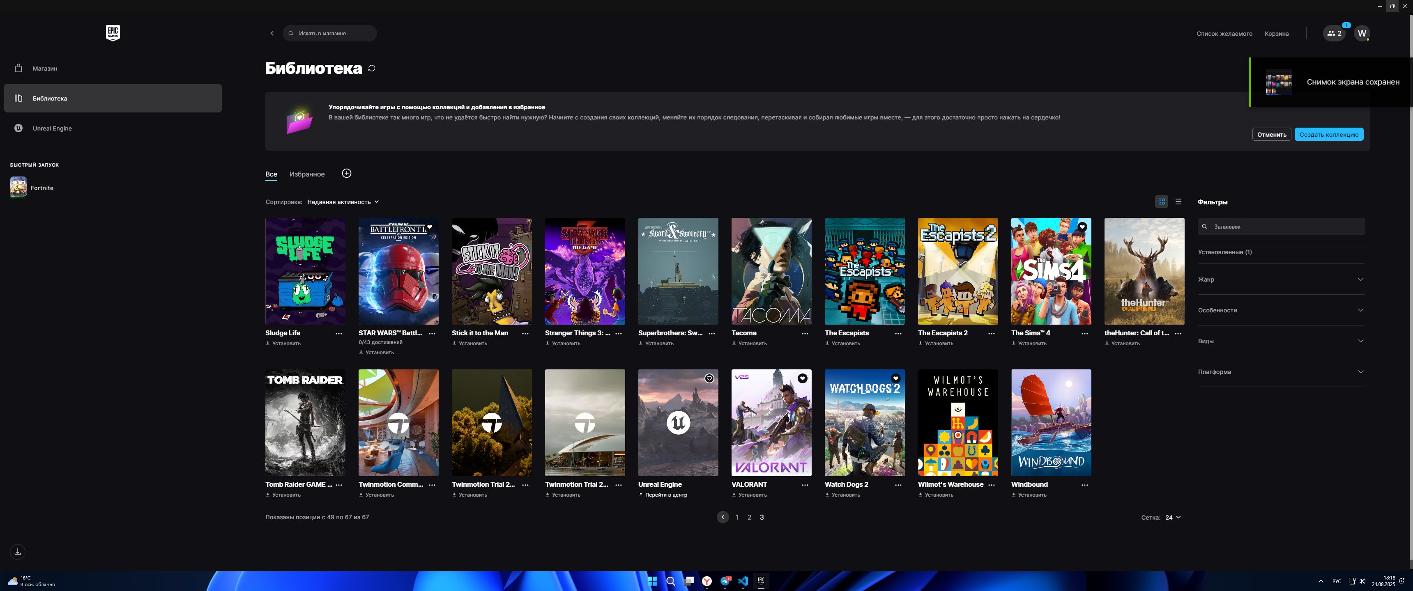1413x591 pixels.
Task: Open Telegram from the taskbar
Action: click(x=725, y=581)
